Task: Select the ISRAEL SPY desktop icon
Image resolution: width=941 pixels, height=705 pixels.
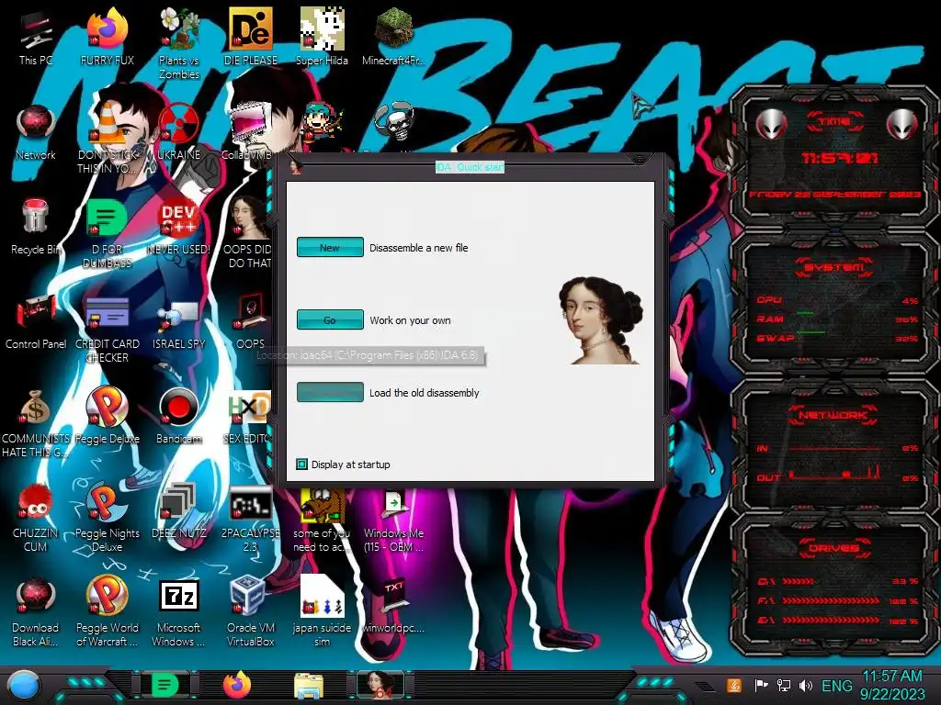Action: point(179,324)
